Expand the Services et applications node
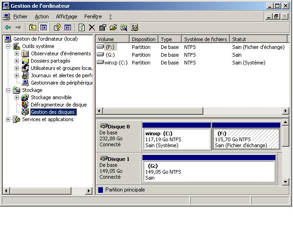Image resolution: width=293 pixels, height=234 pixels. point(8,119)
